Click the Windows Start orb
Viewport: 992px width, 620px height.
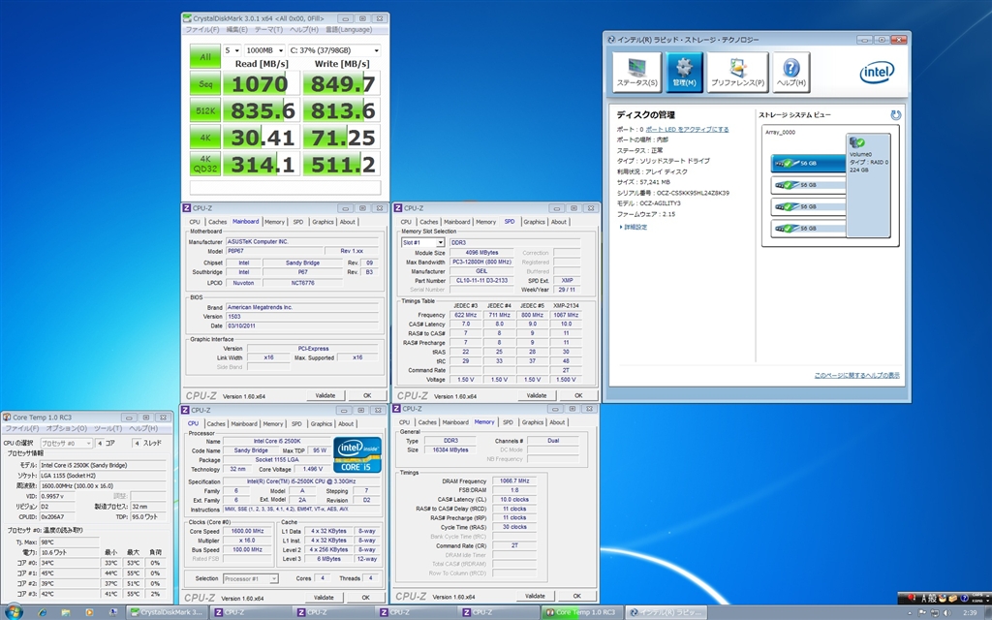click(x=16, y=611)
